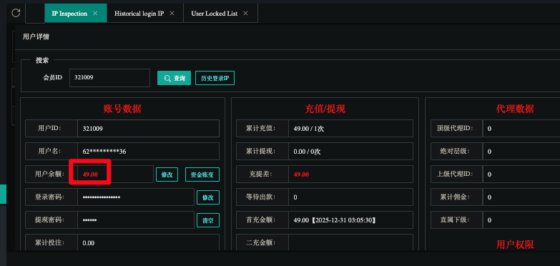Select the 直属下级 value 0
Viewport: 560px width, 266px height.
pos(489,220)
